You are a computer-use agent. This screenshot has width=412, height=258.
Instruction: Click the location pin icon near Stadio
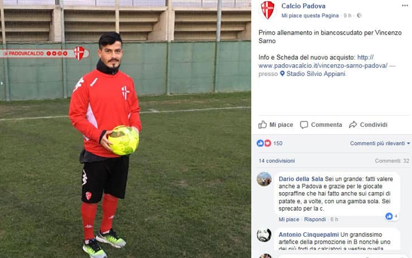282,74
